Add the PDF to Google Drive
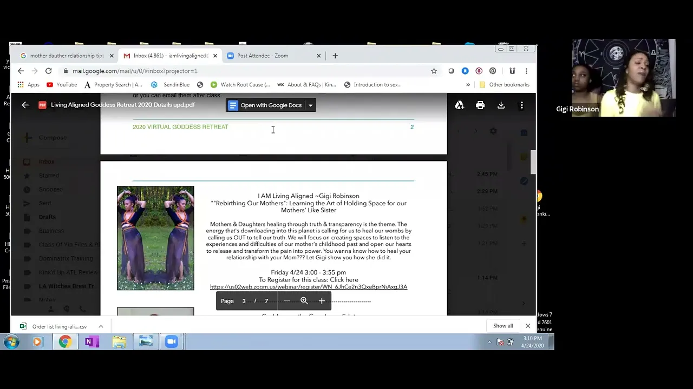Image resolution: width=693 pixels, height=389 pixels. pos(459,105)
